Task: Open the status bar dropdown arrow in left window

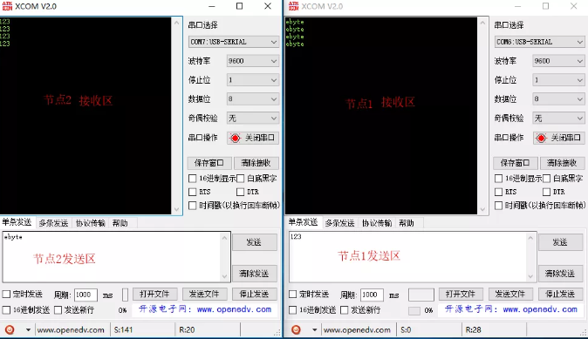Action: [28, 330]
